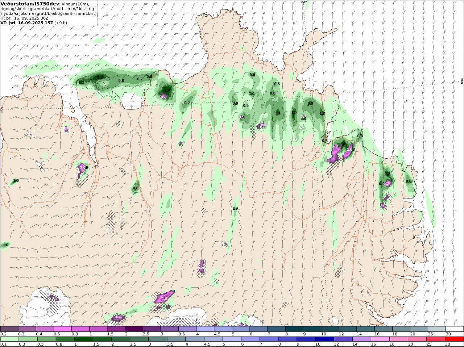Select the lower-row violet swatch above 14
The image size is (464, 347).
click(362, 339)
